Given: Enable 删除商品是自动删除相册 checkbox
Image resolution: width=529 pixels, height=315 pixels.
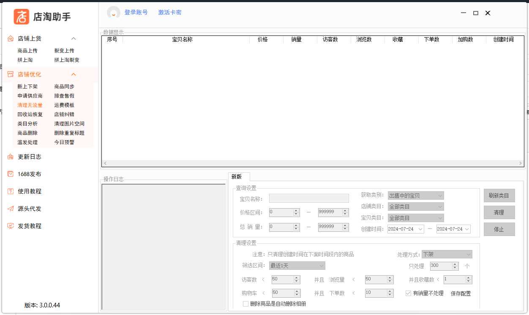Looking at the screenshot, I should 246,304.
